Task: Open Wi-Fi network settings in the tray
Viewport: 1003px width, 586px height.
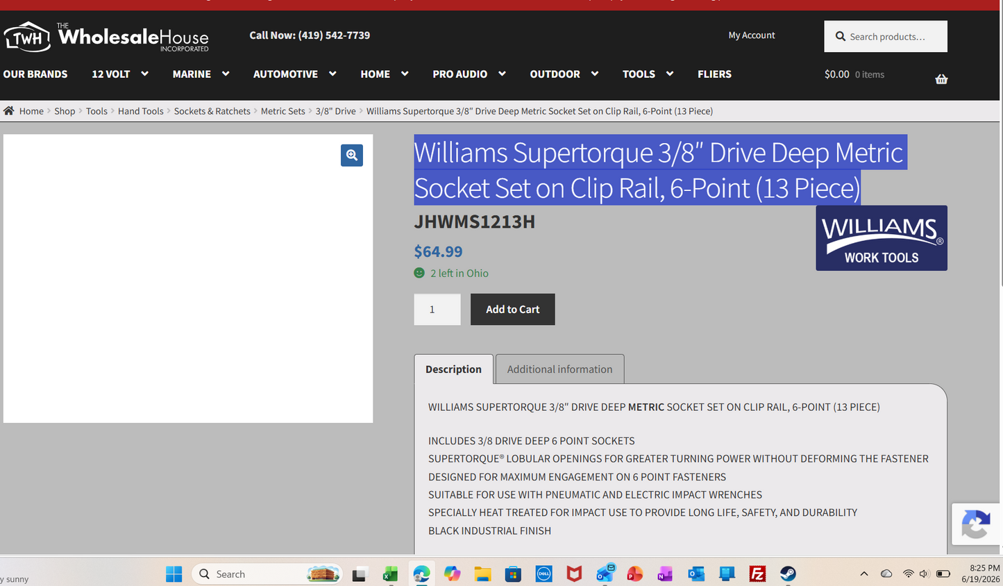Action: tap(908, 574)
